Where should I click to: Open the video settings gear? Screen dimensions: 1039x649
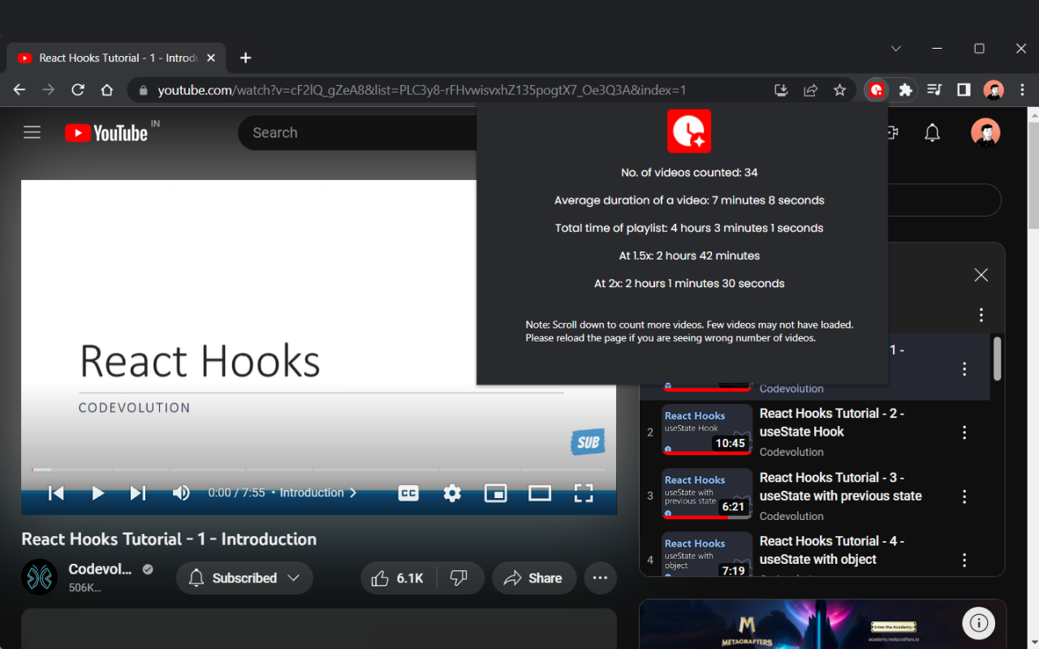pos(452,492)
